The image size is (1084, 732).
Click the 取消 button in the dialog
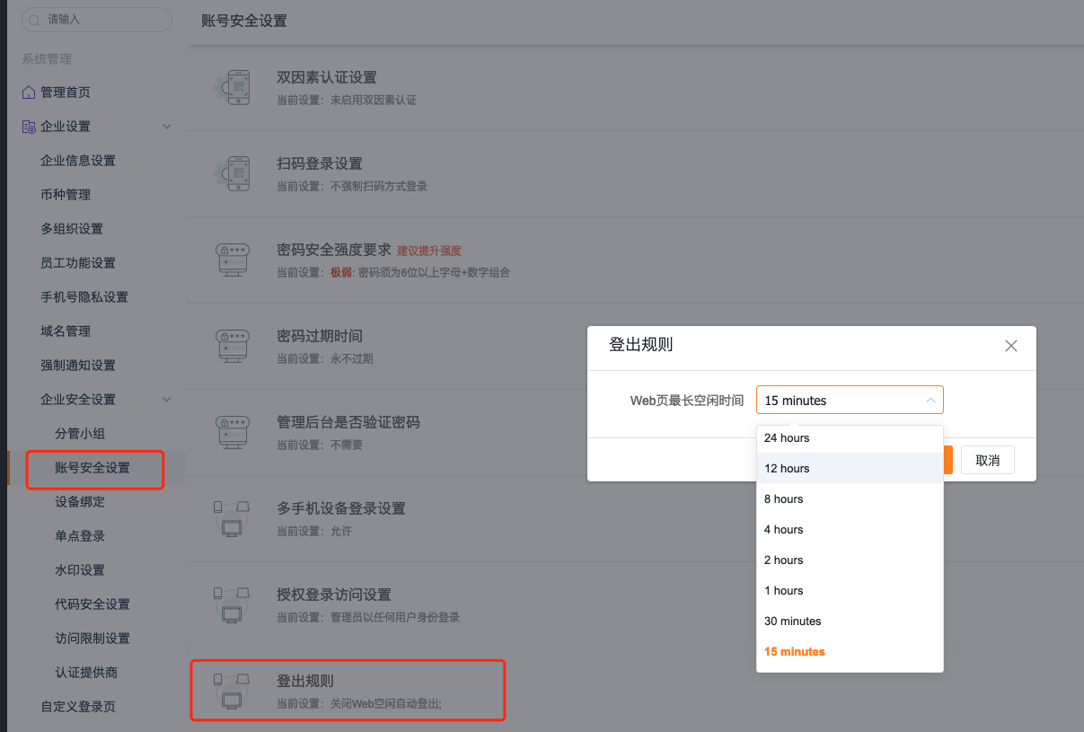click(987, 459)
